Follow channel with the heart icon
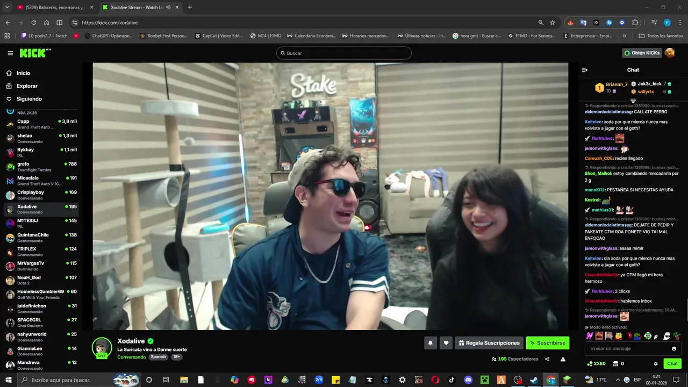 (446, 343)
